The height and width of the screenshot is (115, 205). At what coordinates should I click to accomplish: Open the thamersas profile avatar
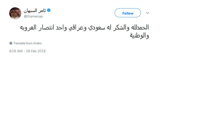pos(15,13)
